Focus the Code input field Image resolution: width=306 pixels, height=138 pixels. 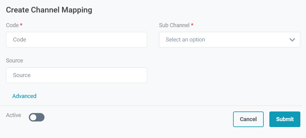coord(76,40)
